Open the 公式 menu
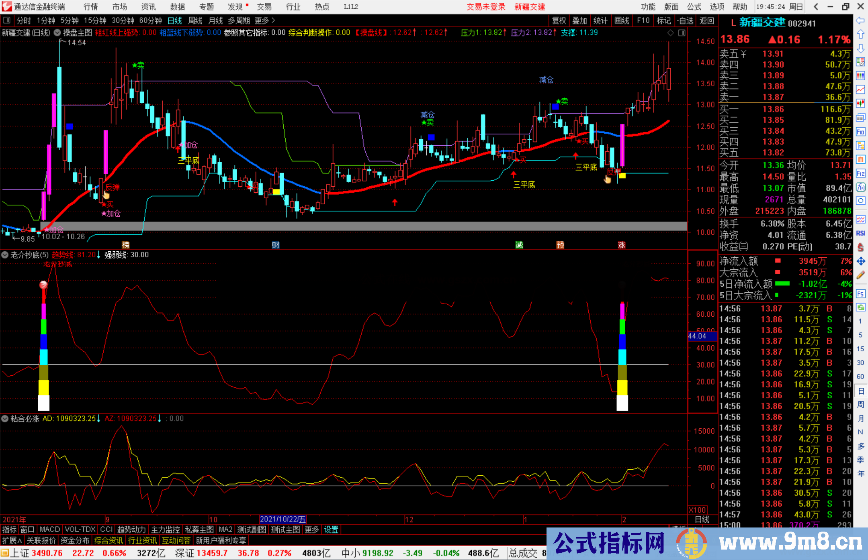The height and width of the screenshot is (560, 868). tap(694, 6)
